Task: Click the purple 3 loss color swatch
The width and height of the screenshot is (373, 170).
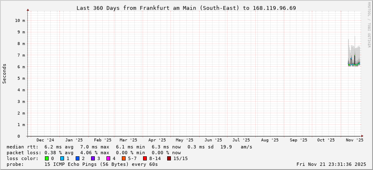Action: click(93, 158)
